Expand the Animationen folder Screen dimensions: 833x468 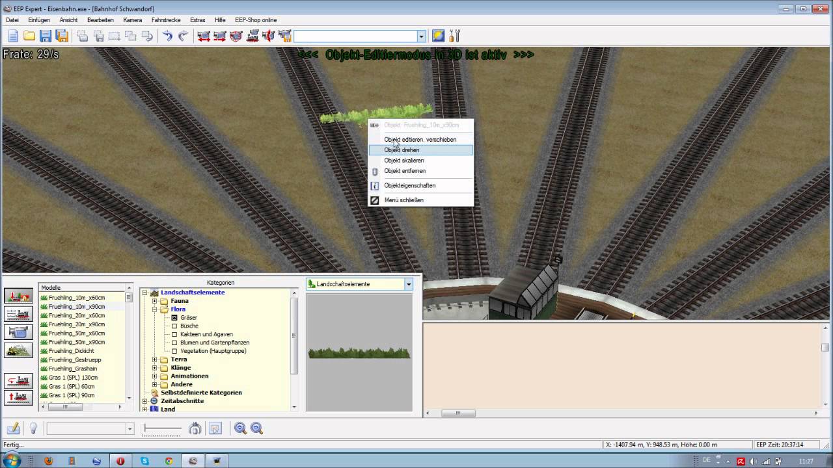pos(155,376)
